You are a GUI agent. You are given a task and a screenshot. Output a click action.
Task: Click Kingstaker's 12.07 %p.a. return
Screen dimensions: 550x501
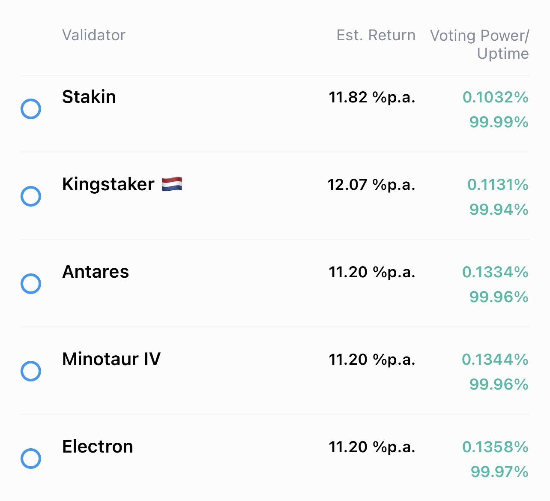point(371,185)
